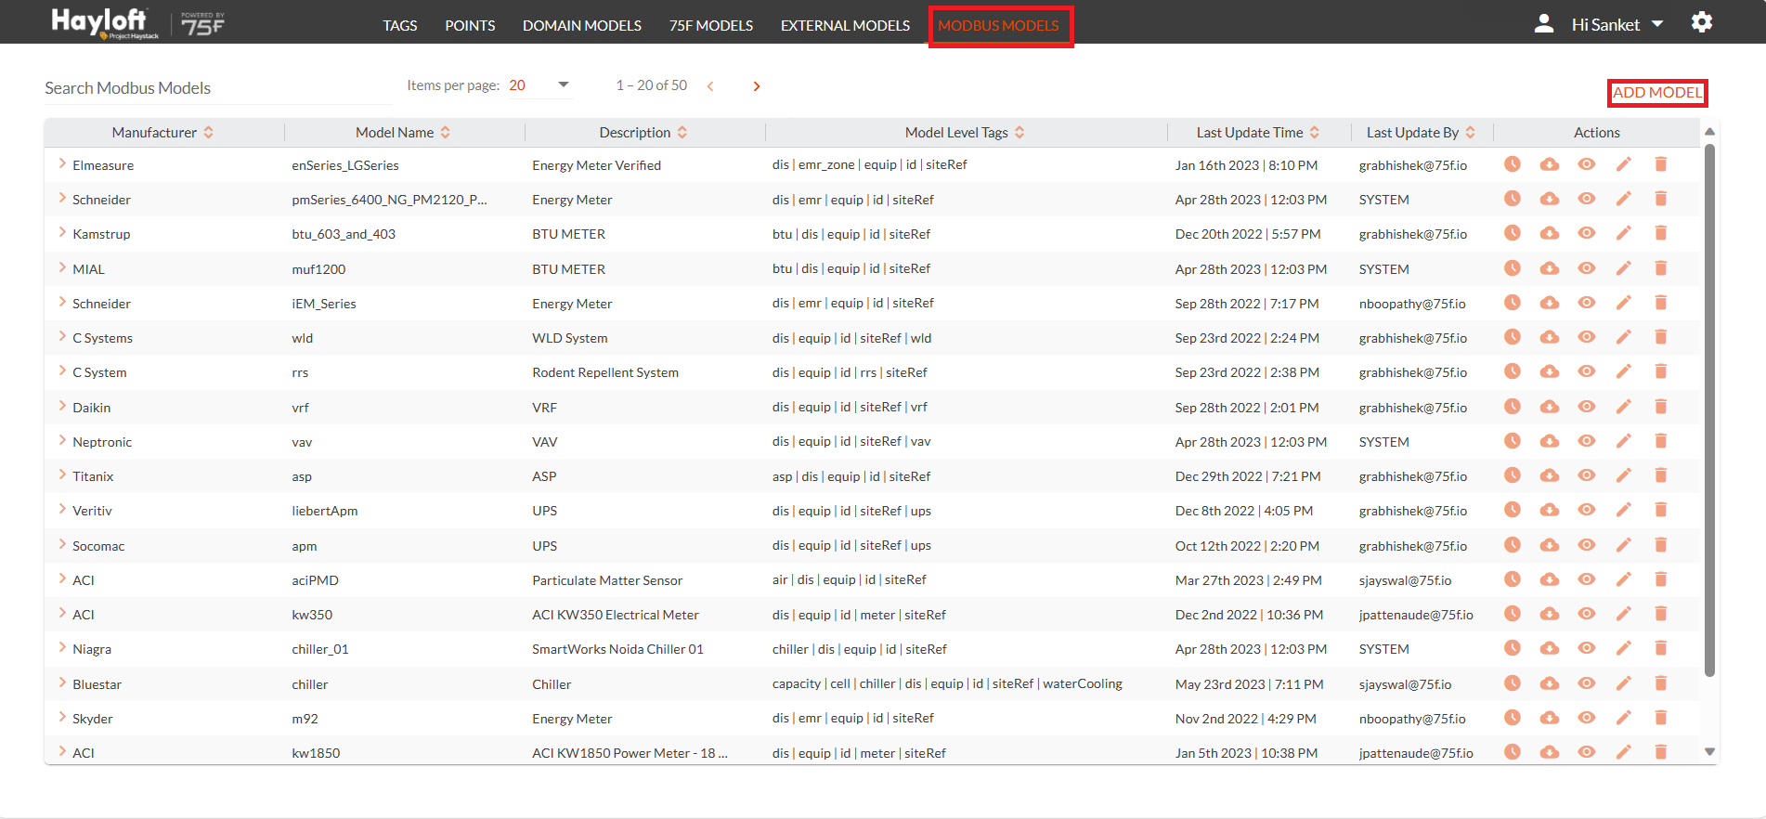This screenshot has height=819, width=1766.
Task: Edit the Niagra chiller_01 model
Action: click(x=1623, y=648)
